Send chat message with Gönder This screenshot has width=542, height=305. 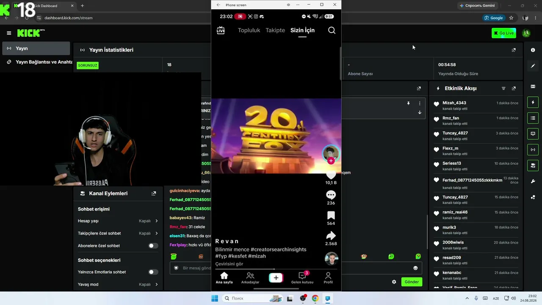412,282
